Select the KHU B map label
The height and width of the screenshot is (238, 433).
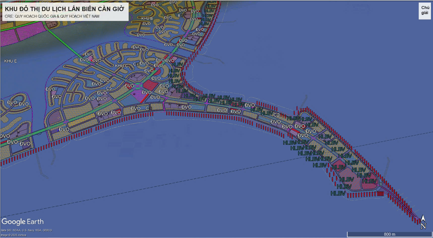[147, 18]
